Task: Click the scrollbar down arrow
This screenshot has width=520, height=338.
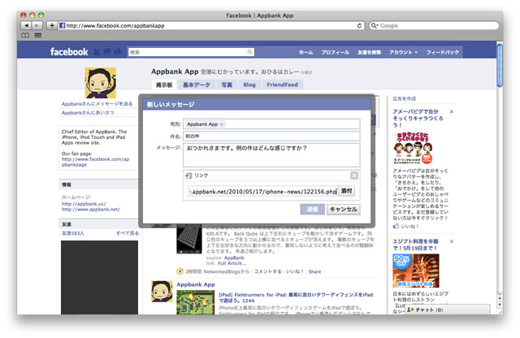Action: (x=500, y=304)
